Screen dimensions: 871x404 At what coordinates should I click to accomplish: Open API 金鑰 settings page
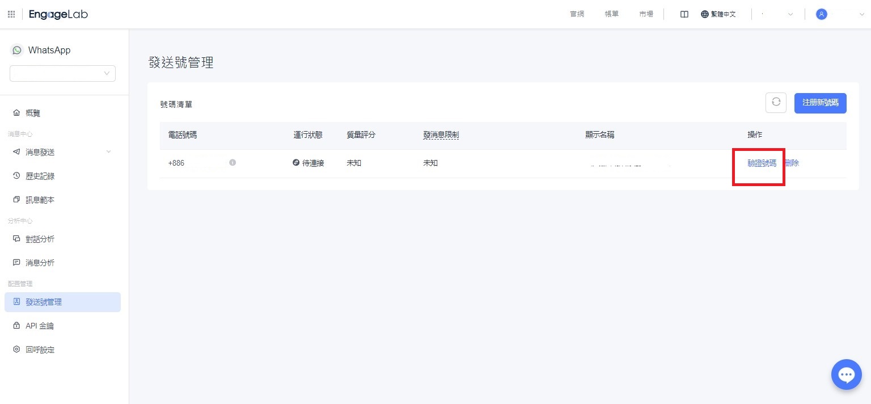[40, 326]
